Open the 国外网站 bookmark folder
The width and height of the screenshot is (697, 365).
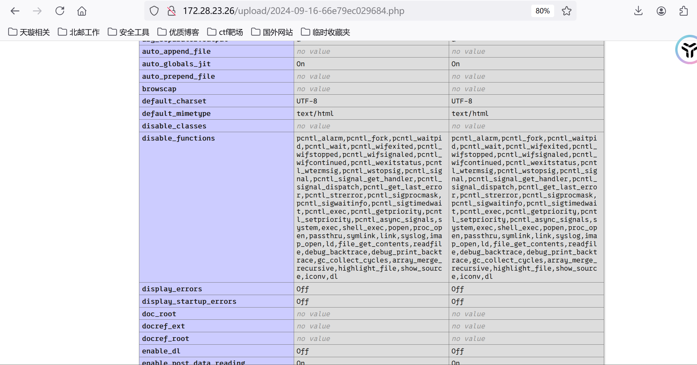(x=272, y=32)
